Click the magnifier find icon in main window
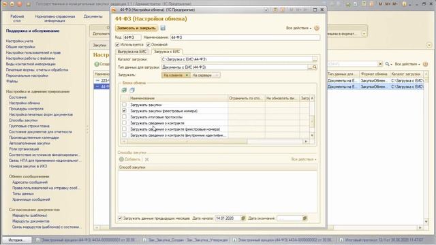 tap(388, 64)
